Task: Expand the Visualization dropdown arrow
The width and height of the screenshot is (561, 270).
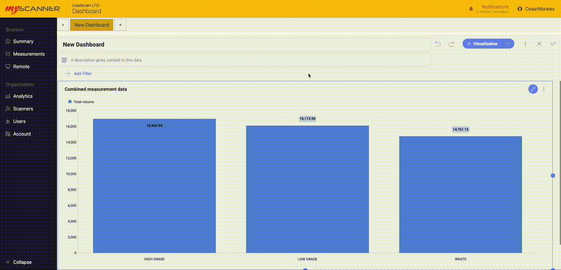Action: coord(508,43)
